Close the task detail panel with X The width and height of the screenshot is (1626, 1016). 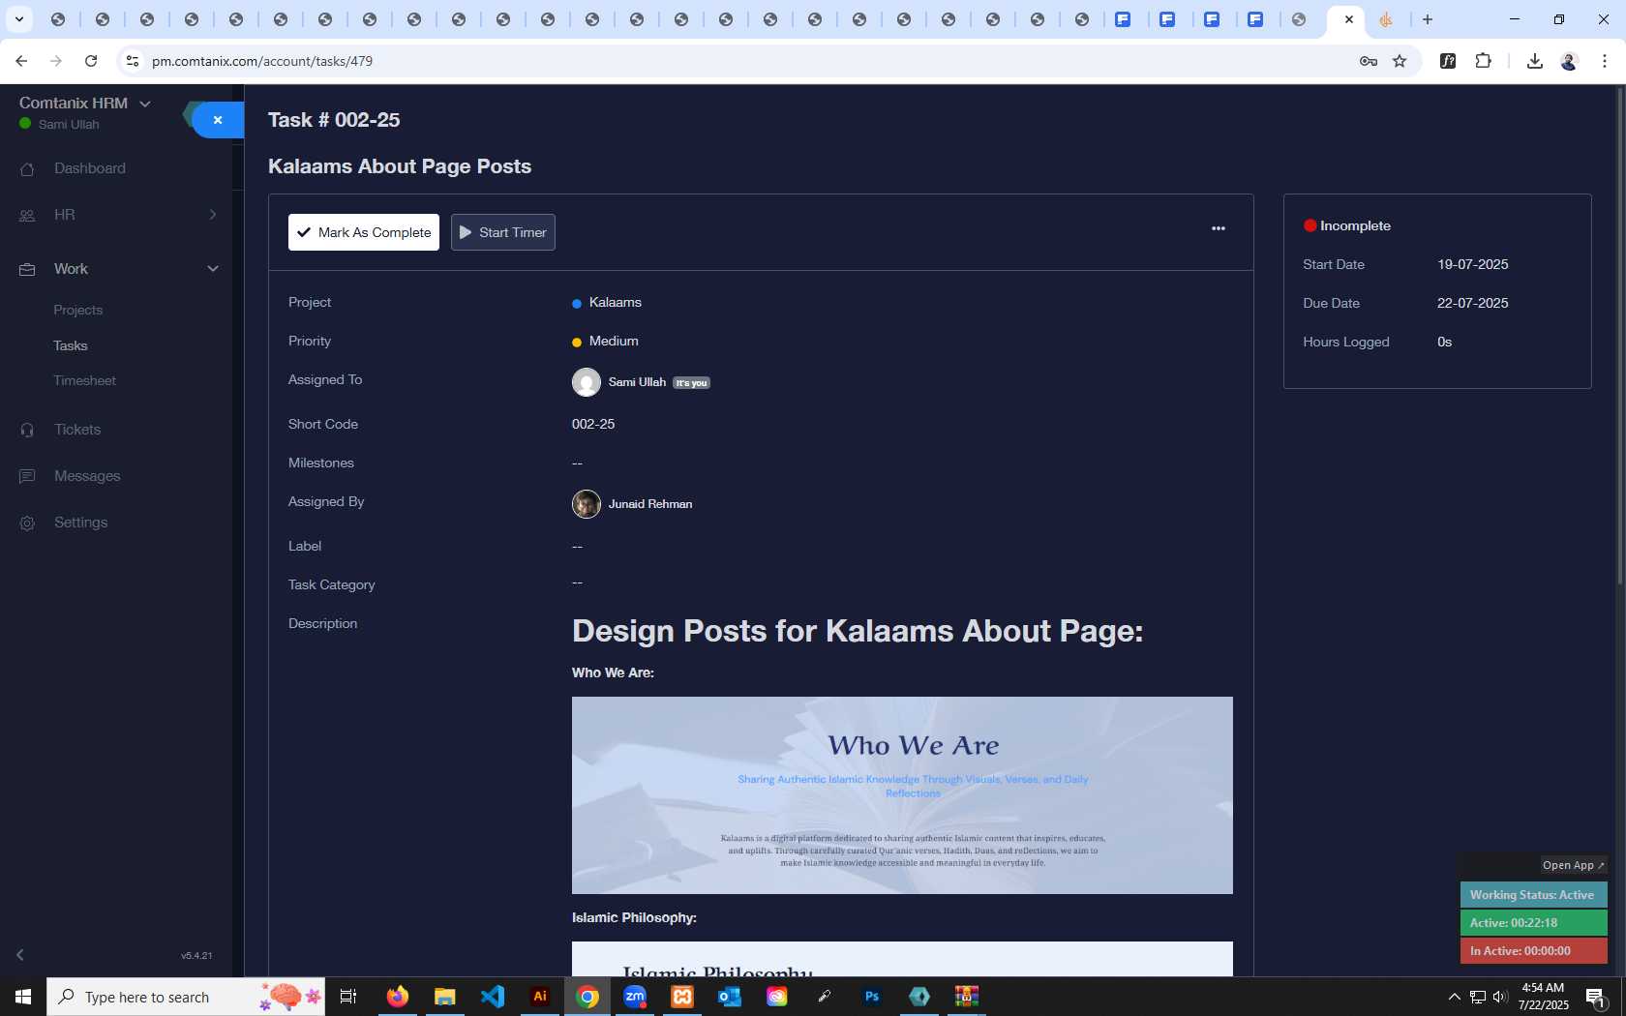click(218, 120)
